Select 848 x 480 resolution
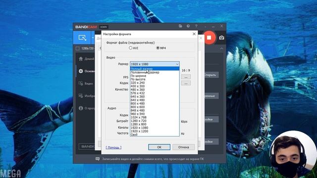 click(155, 110)
